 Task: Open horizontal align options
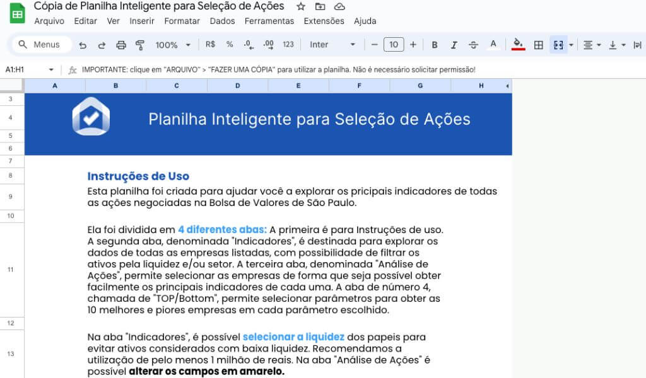(x=591, y=45)
